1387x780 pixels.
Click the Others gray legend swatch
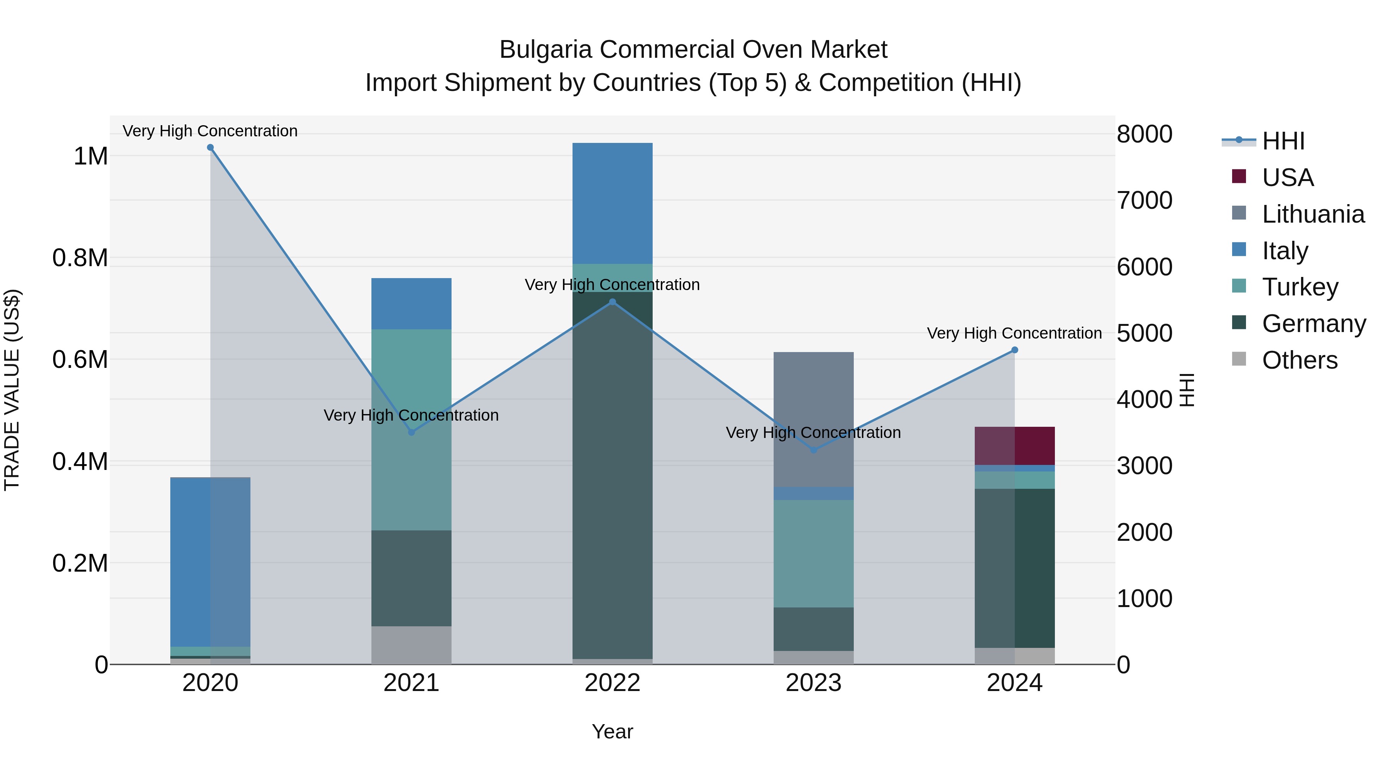pyautogui.click(x=1239, y=359)
